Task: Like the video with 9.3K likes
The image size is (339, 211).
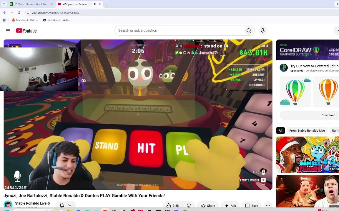Action: [x=172, y=206]
